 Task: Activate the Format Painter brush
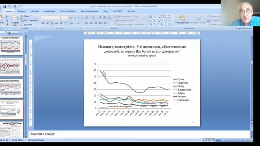click(x=6, y=24)
